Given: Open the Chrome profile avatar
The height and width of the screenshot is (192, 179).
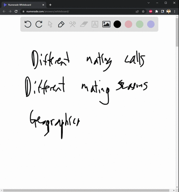Looking at the screenshot, I should pyautogui.click(x=169, y=12).
